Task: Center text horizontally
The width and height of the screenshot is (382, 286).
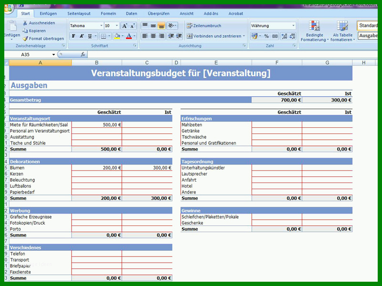Action: (153, 36)
